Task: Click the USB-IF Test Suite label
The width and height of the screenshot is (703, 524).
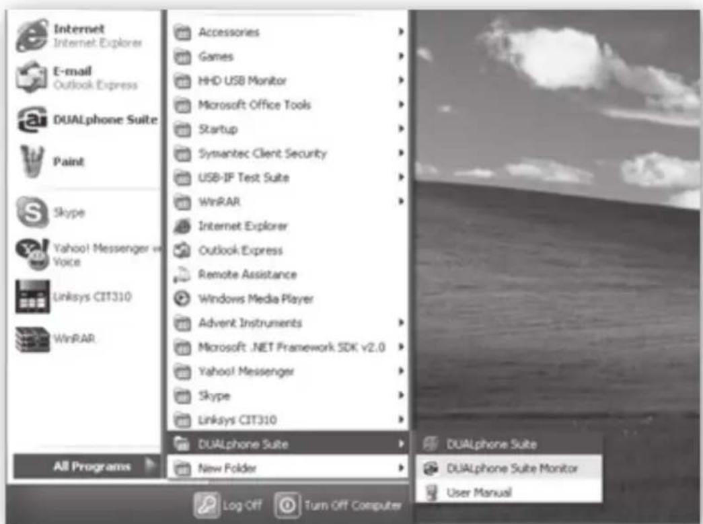Action: coord(244,178)
